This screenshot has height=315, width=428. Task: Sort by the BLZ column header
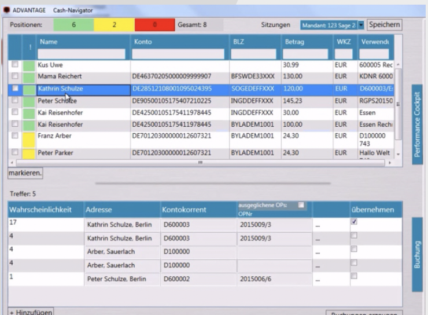[238, 42]
